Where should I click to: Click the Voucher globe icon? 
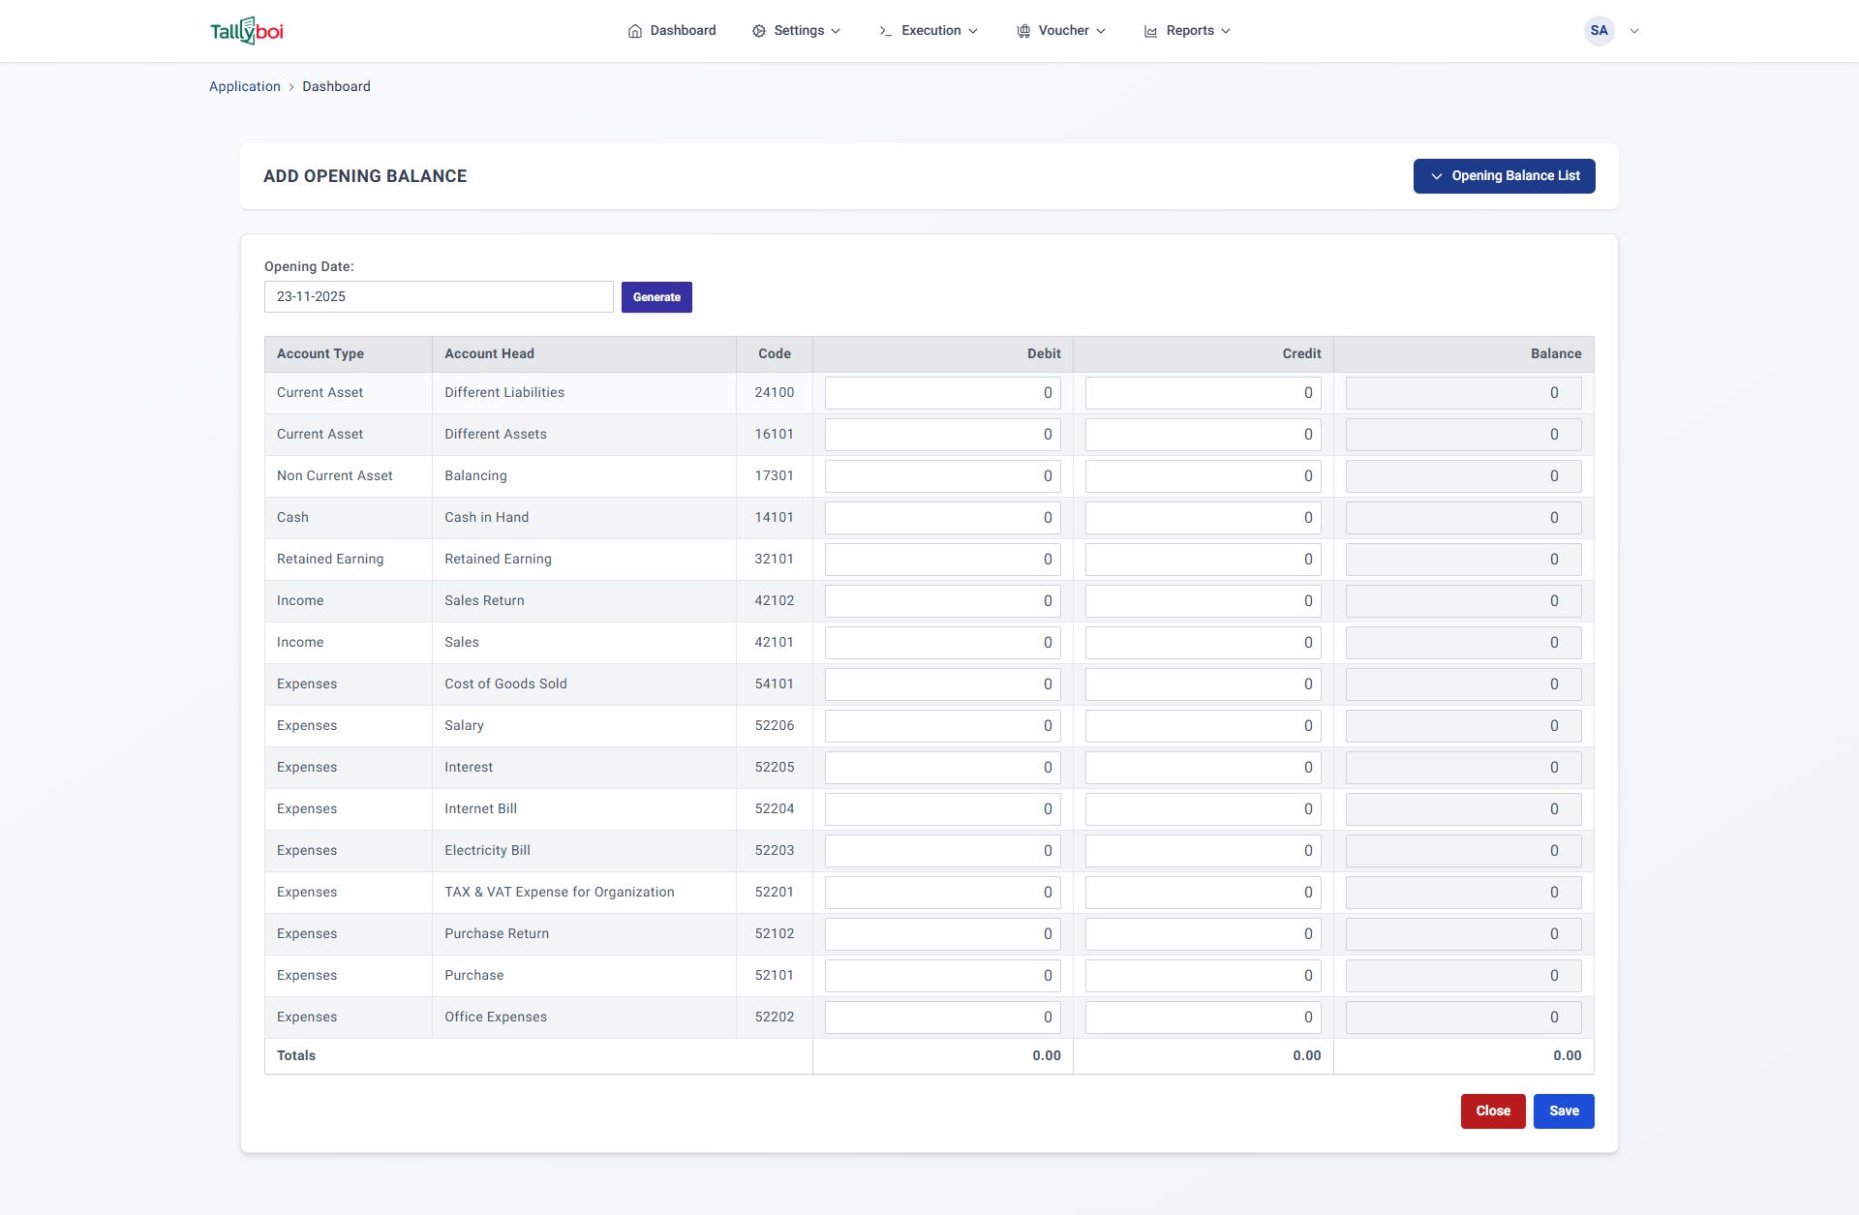[x=1023, y=31]
